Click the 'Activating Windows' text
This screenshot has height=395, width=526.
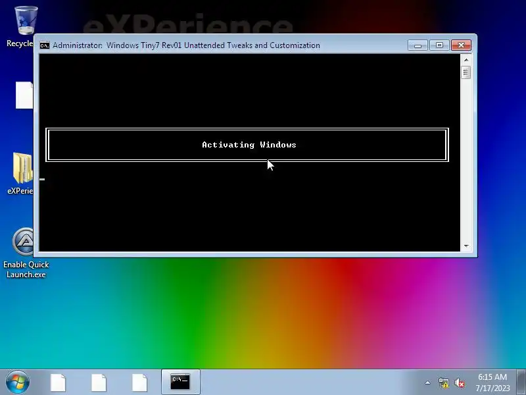(x=249, y=145)
